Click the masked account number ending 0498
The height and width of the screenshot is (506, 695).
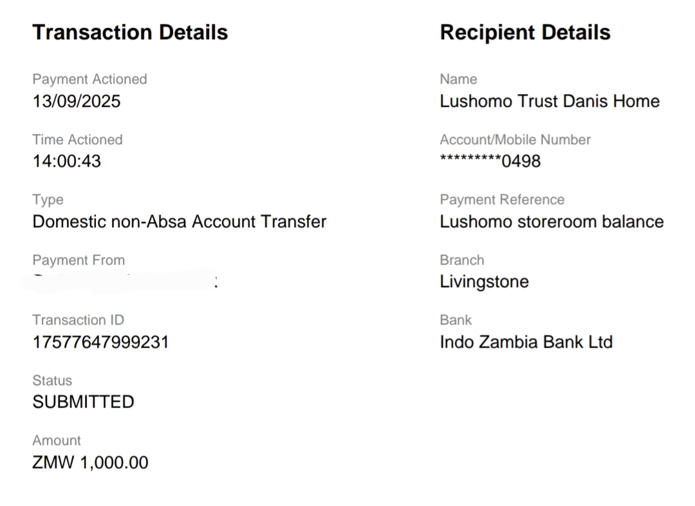click(x=490, y=161)
